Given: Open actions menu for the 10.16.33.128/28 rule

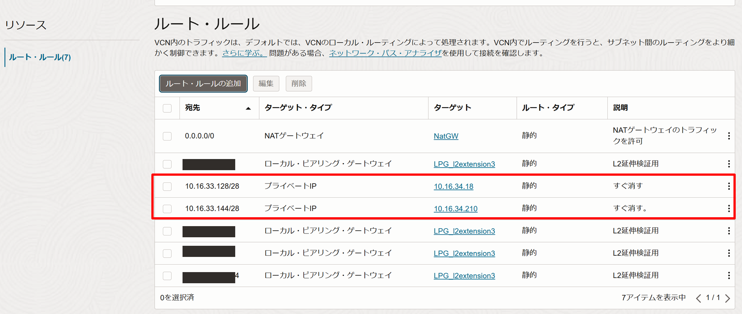Looking at the screenshot, I should pos(729,186).
